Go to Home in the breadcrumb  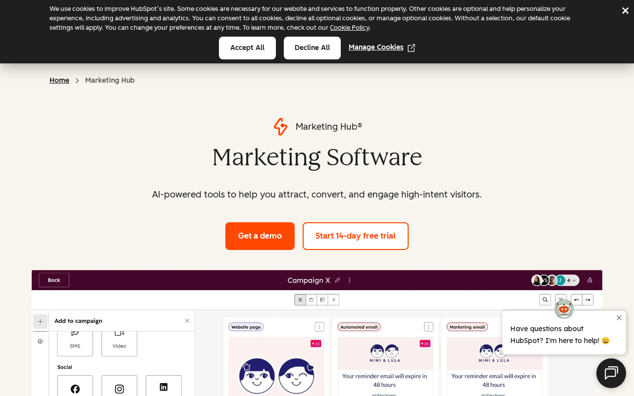click(x=59, y=80)
